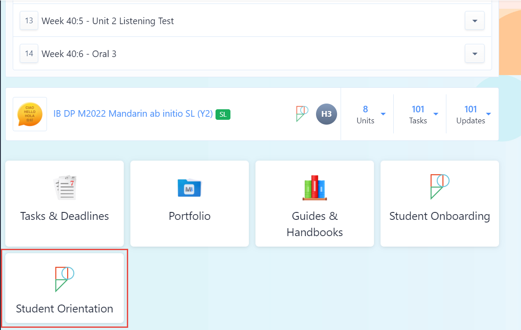Expand Week 40:5 Unit 2 Listening Test row

474,21
